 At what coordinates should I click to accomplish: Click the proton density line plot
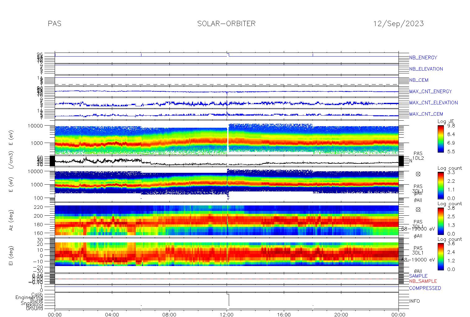click(227, 161)
